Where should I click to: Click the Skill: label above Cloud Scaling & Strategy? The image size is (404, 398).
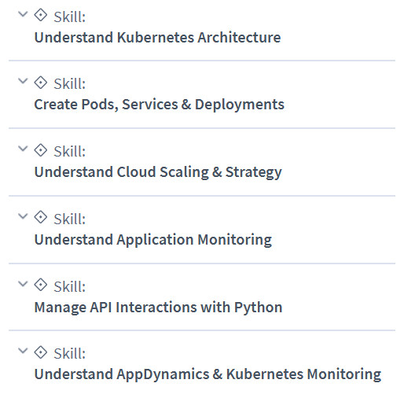click(x=70, y=152)
